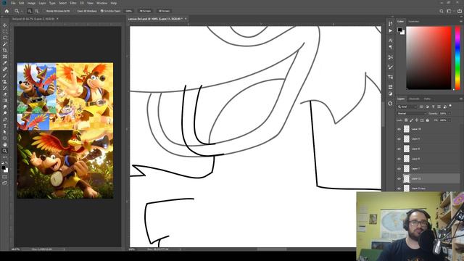Open the Color panel flyout menu
Screen dimensions: 464x261
(x=461, y=21)
